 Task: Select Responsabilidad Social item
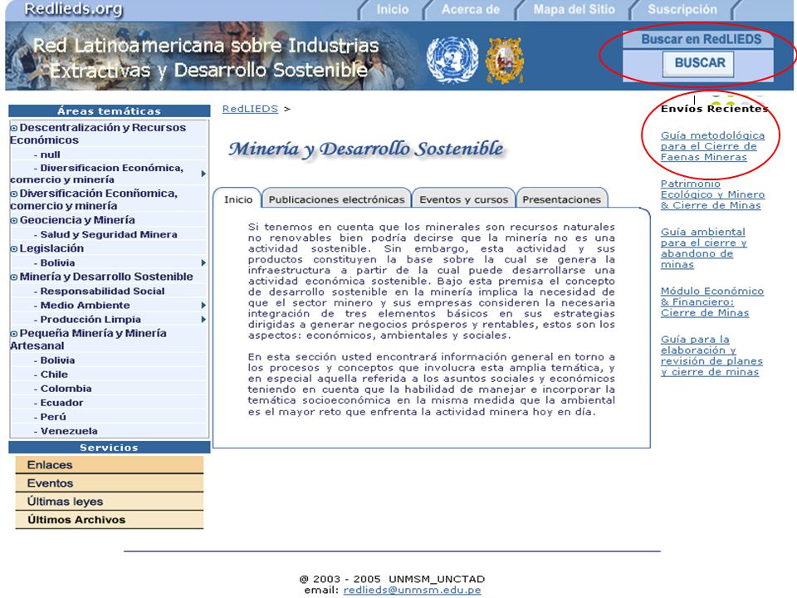click(102, 292)
